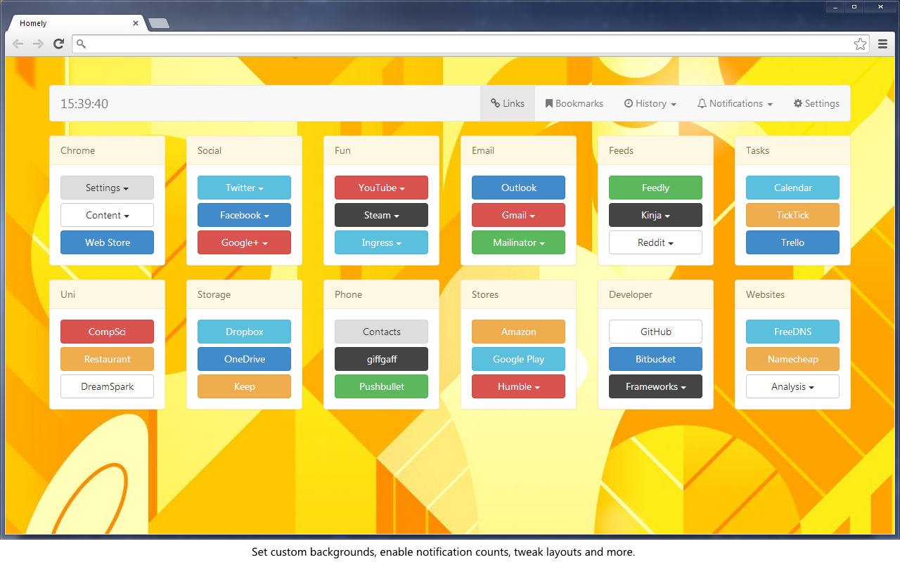
Task: Open the DreamSpark link
Action: [x=107, y=386]
